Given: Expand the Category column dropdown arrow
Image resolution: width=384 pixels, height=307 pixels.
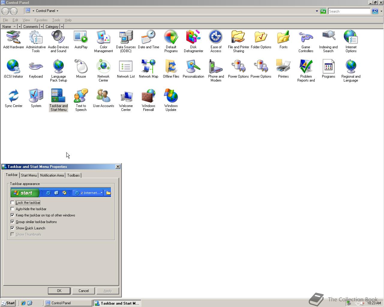Looking at the screenshot, I should point(62,27).
